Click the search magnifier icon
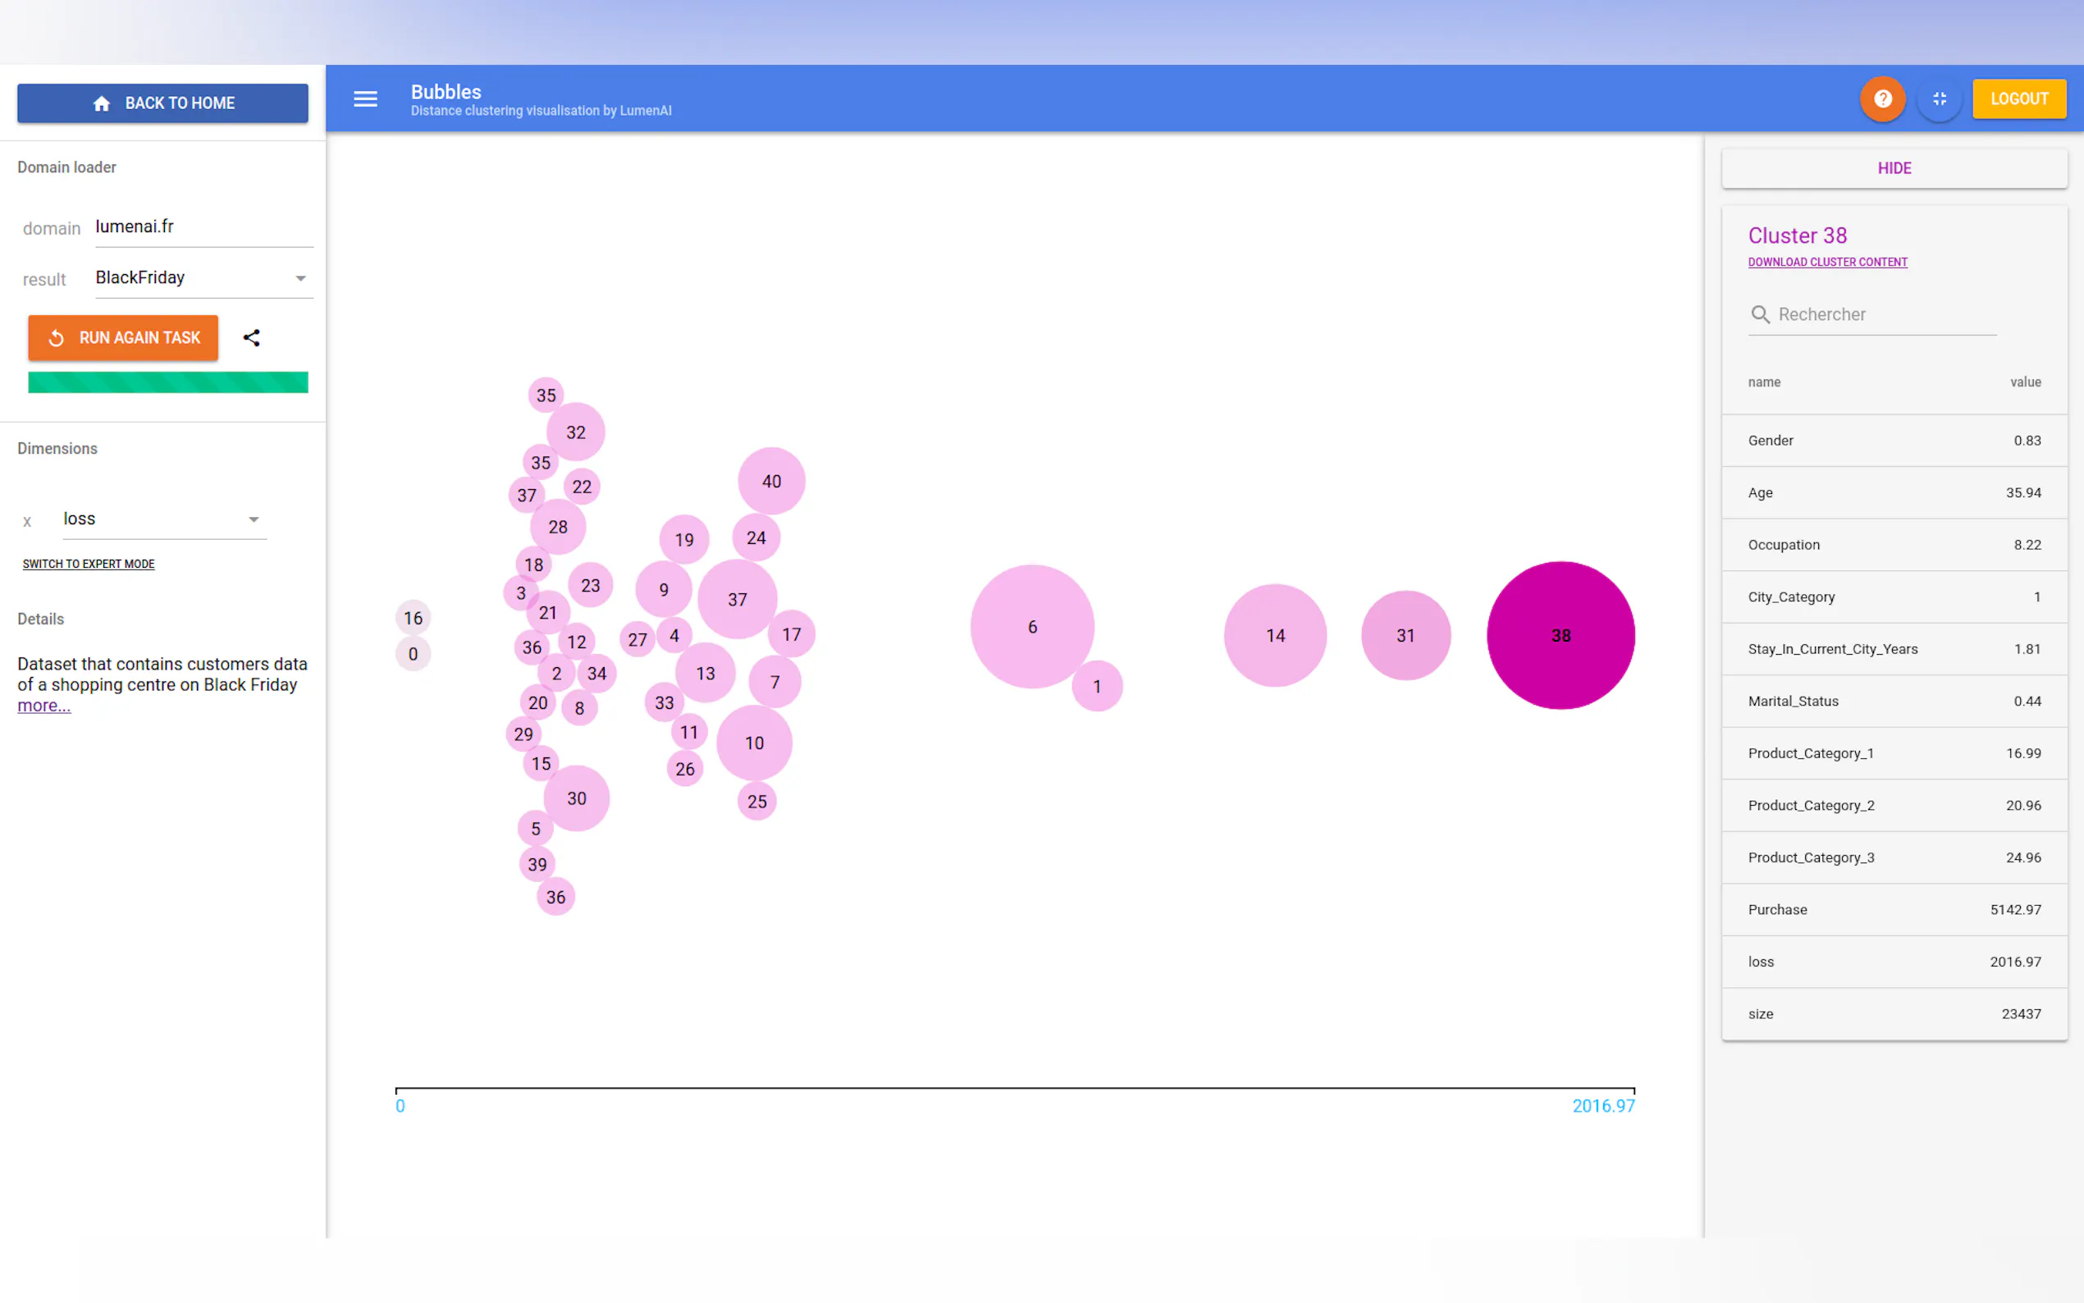Screen dimensions: 2084x1303 click(1760, 314)
